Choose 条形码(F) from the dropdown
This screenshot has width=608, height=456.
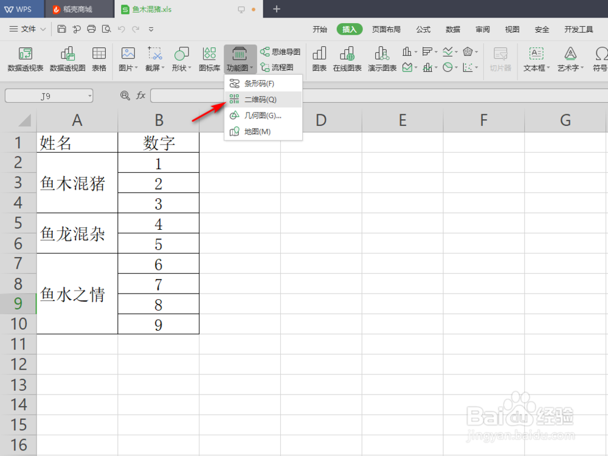click(x=263, y=83)
